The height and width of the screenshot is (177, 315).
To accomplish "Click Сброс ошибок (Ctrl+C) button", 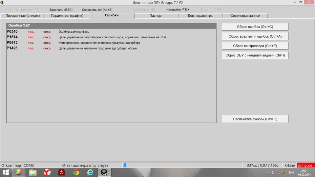I will point(255,27).
